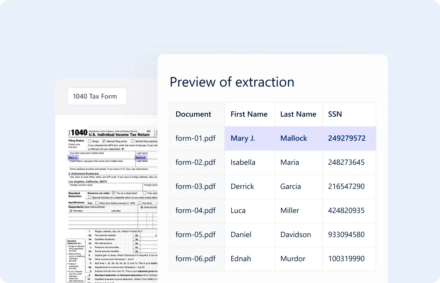Uncheck the Married filing jointly box
The width and height of the screenshot is (440, 283).
pos(104,141)
